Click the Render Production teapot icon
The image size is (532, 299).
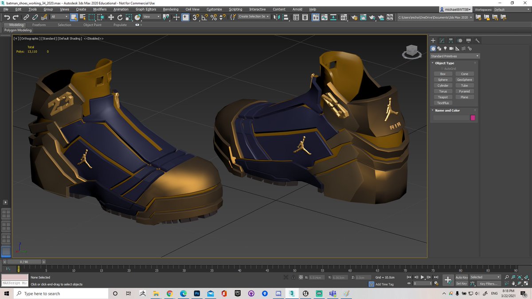pos(372,17)
